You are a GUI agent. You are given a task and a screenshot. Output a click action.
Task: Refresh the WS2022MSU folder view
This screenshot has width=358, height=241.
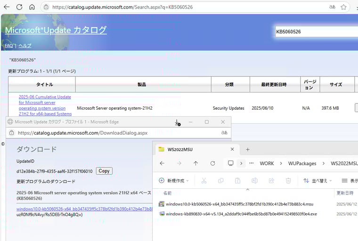212,163
